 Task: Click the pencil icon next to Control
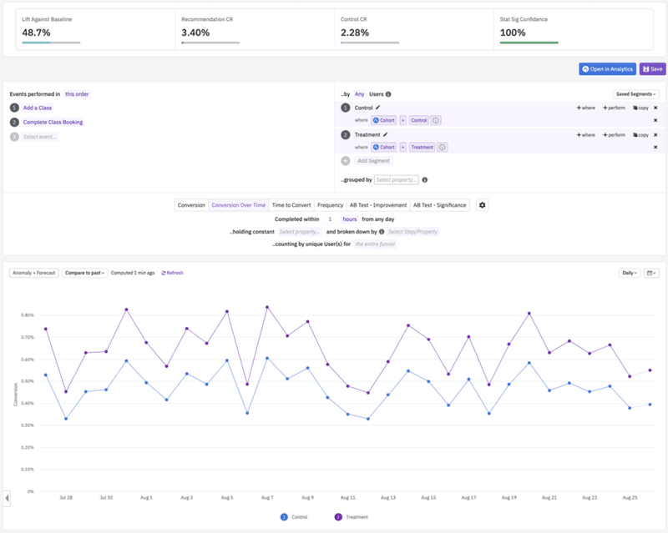click(378, 108)
